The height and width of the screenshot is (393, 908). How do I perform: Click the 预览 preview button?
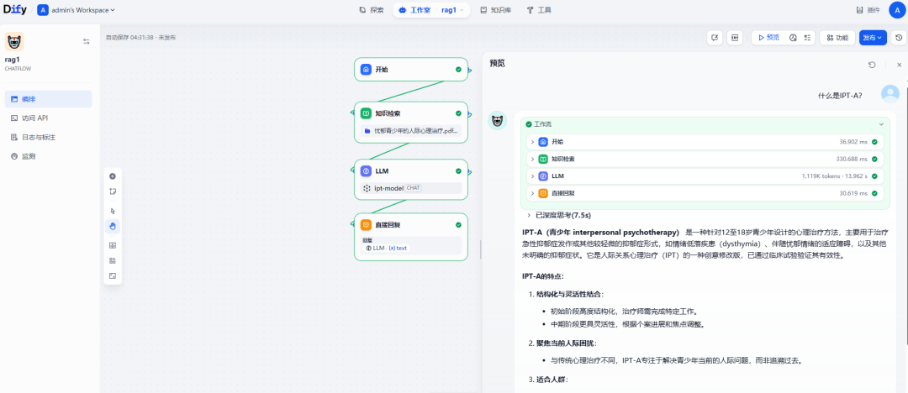click(768, 37)
